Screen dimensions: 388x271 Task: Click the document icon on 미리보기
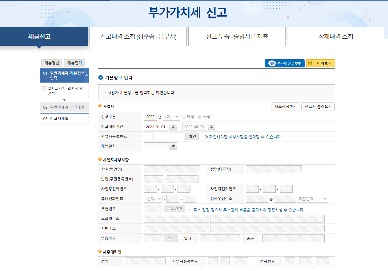(x=310, y=63)
